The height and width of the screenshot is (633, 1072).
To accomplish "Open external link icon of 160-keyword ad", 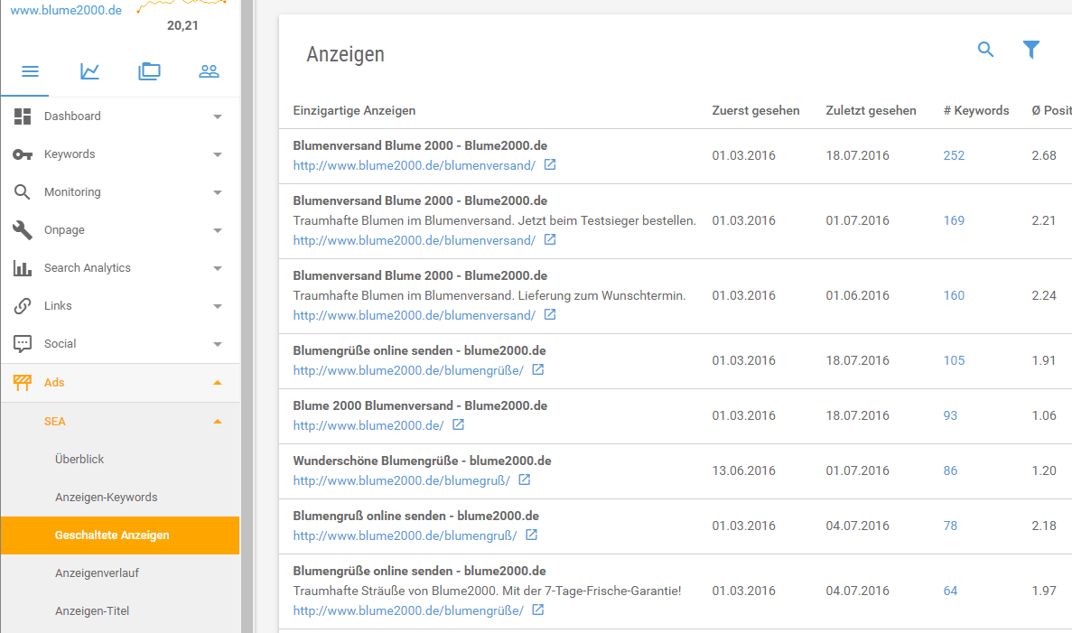I will tap(550, 314).
